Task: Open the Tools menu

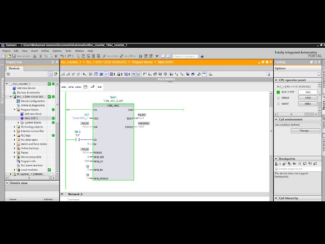Action: click(x=68, y=51)
